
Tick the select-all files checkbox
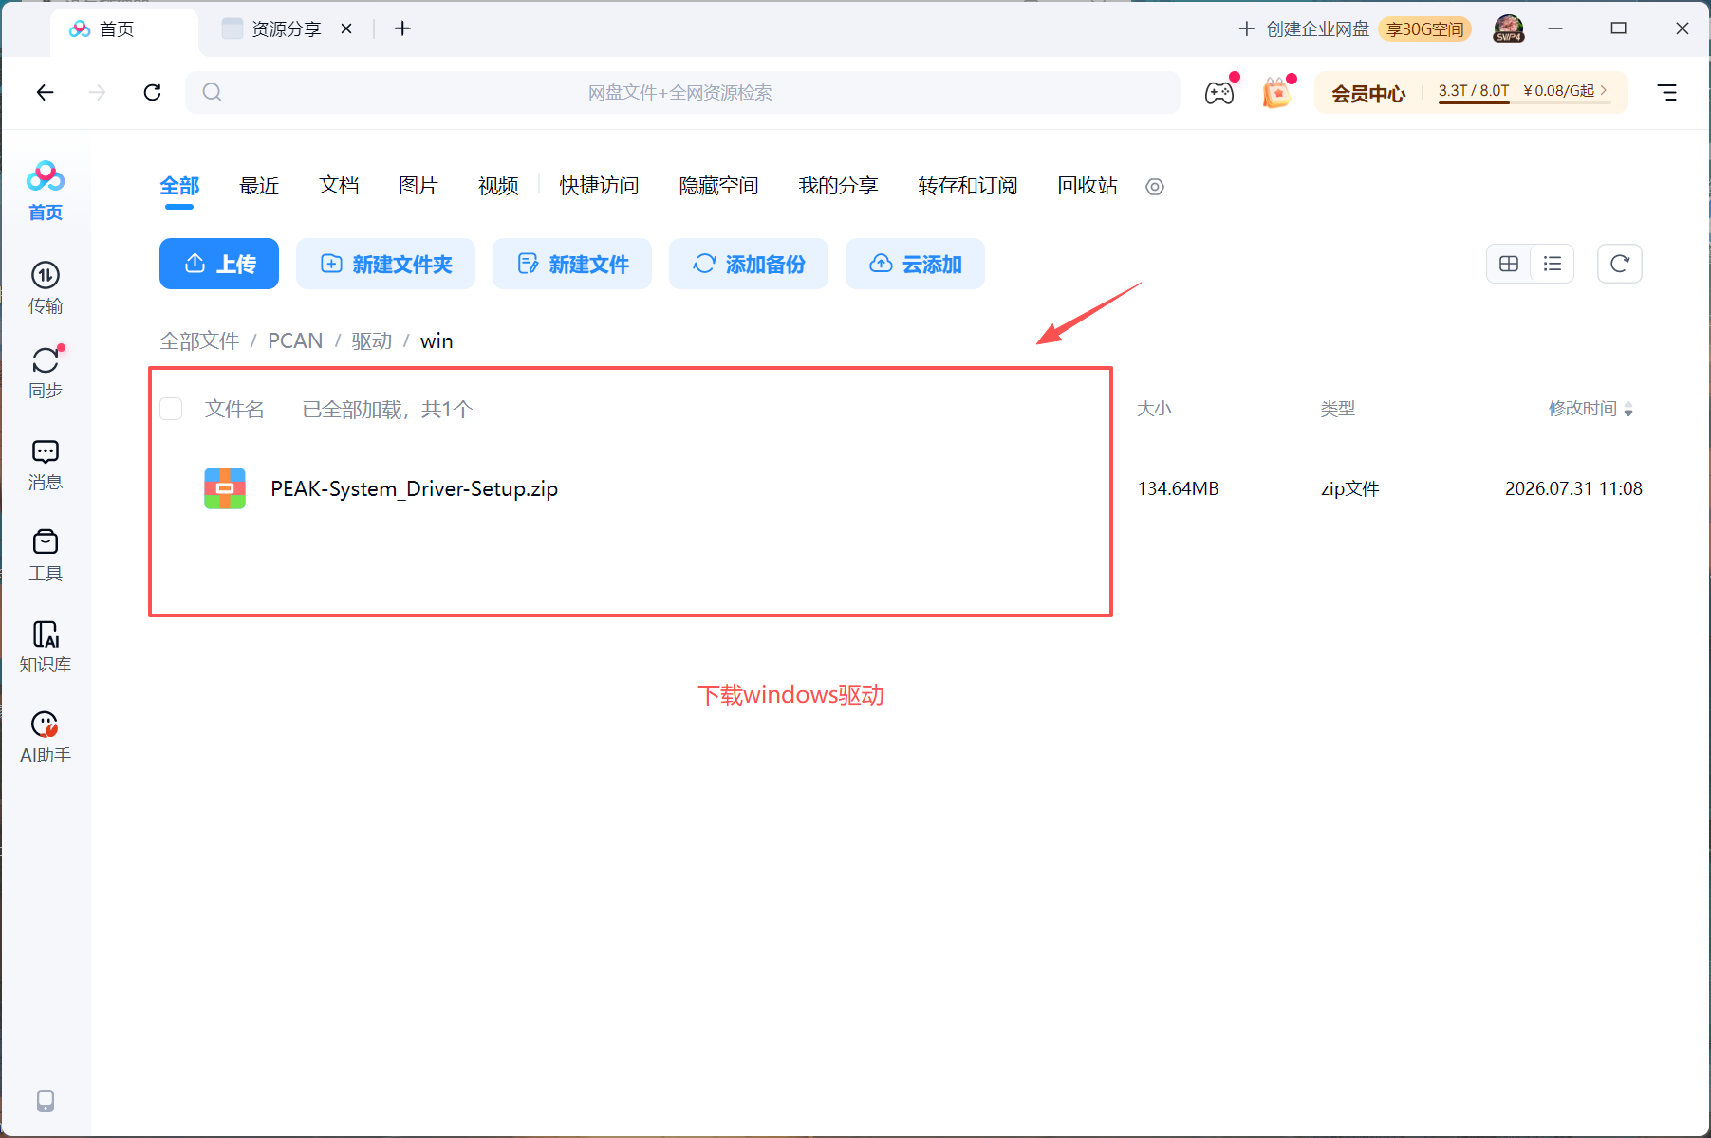171,409
